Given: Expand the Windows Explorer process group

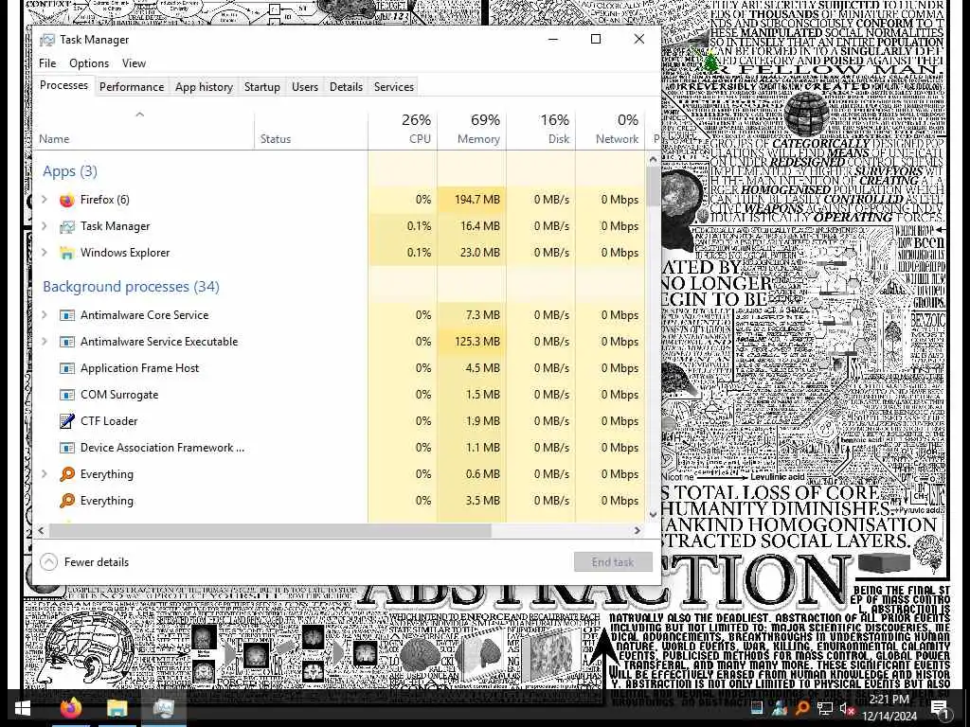Looking at the screenshot, I should click(x=45, y=253).
